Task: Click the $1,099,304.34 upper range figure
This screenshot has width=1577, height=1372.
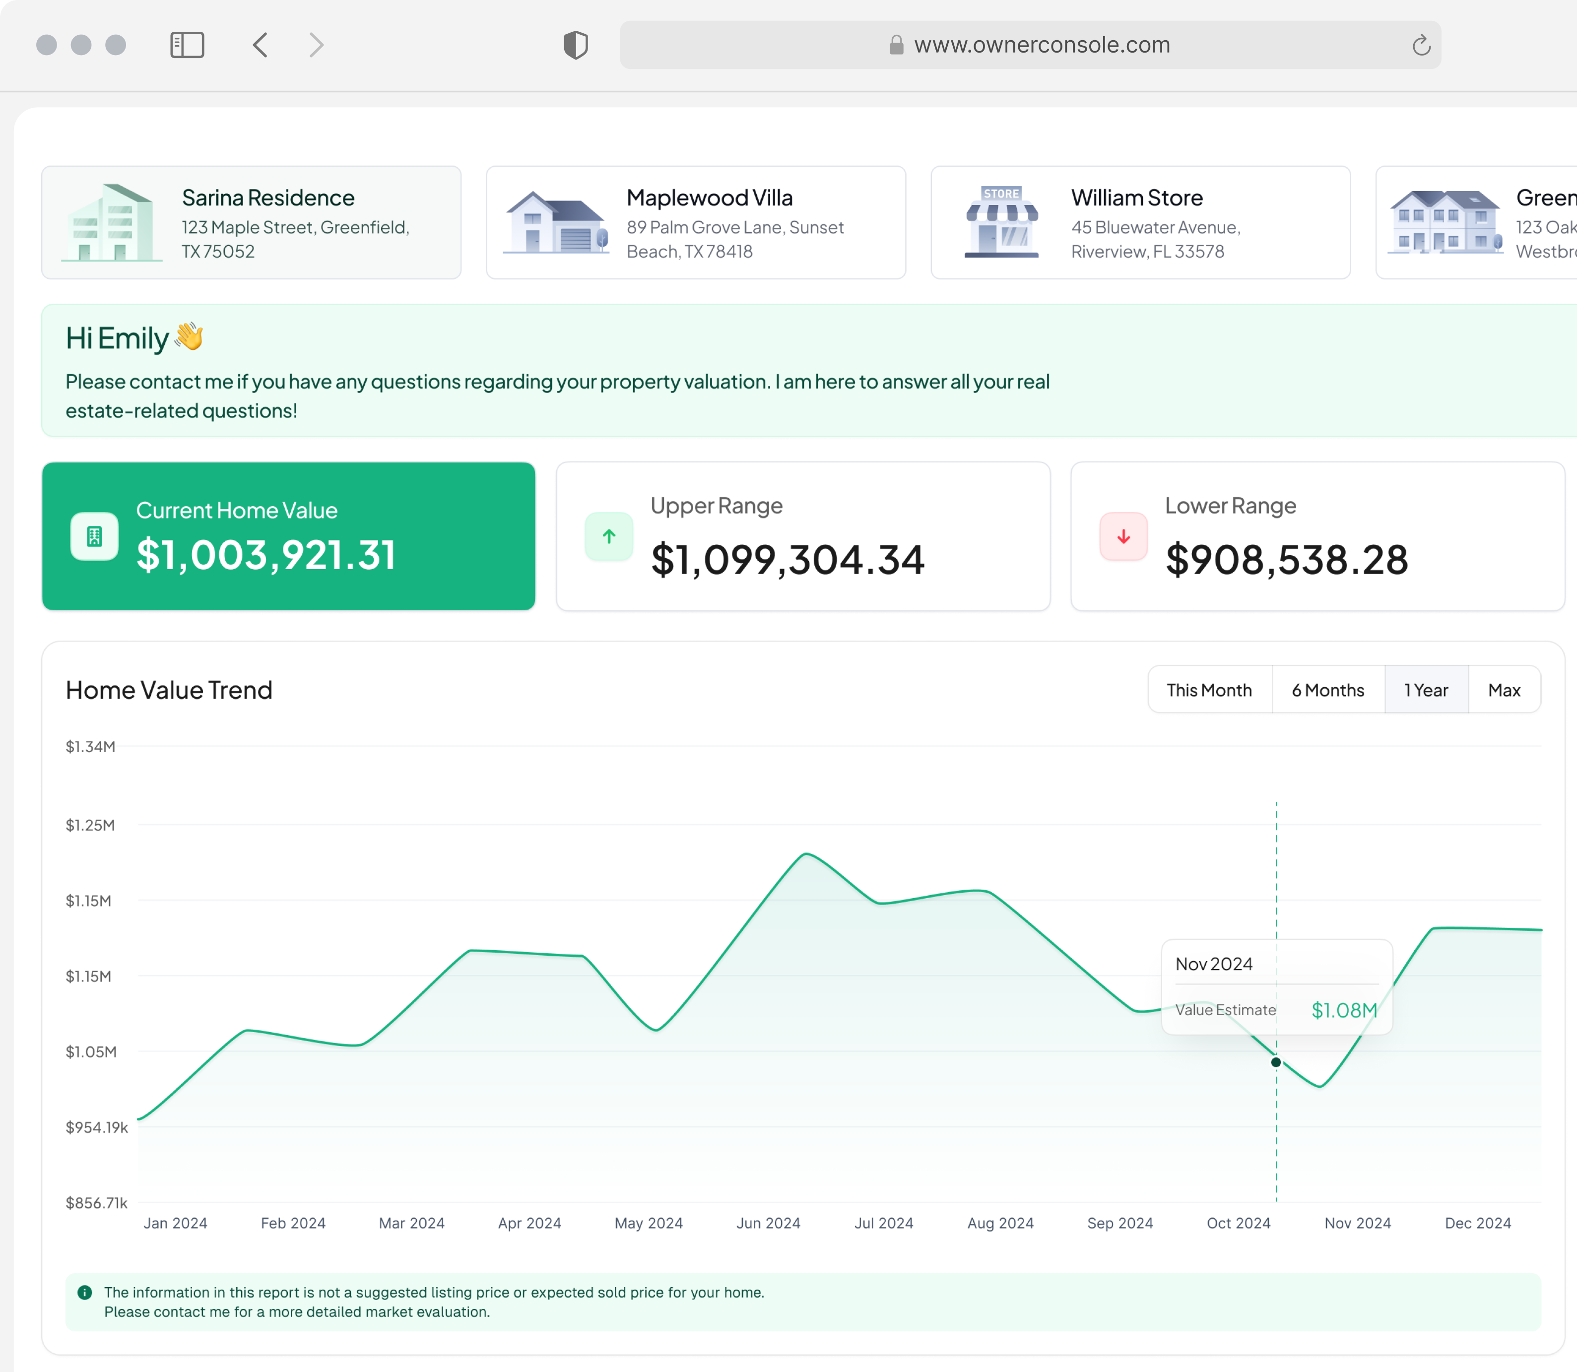Action: click(x=788, y=560)
